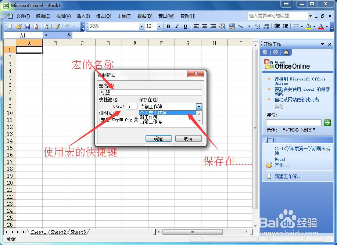337x245 pixels.
Task: Click the Format Painter brush icon
Action: pyautogui.click(x=57, y=26)
